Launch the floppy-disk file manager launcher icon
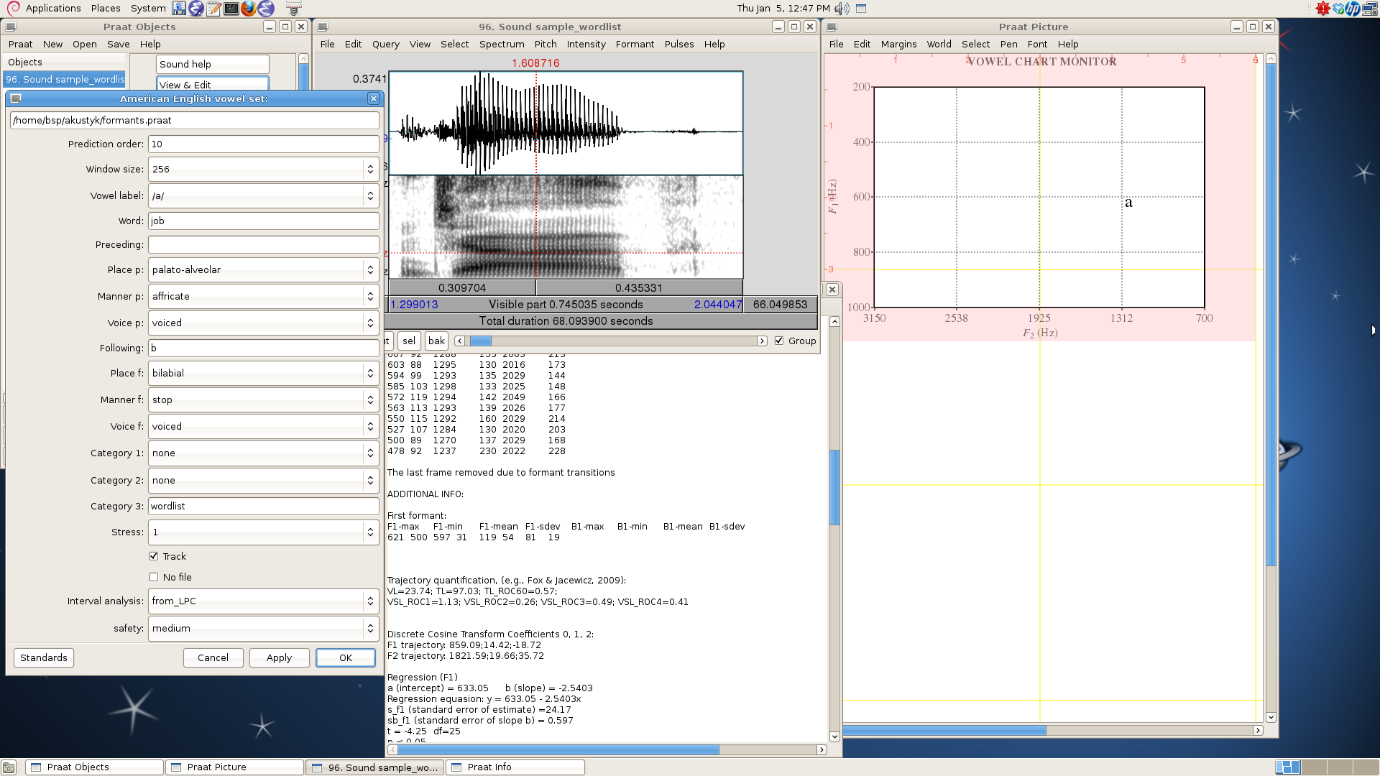The image size is (1380, 776). click(x=179, y=8)
